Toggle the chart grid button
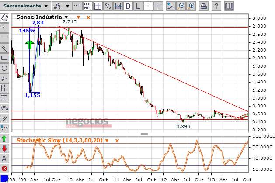The width and height of the screenshot is (275, 183). [97, 6]
